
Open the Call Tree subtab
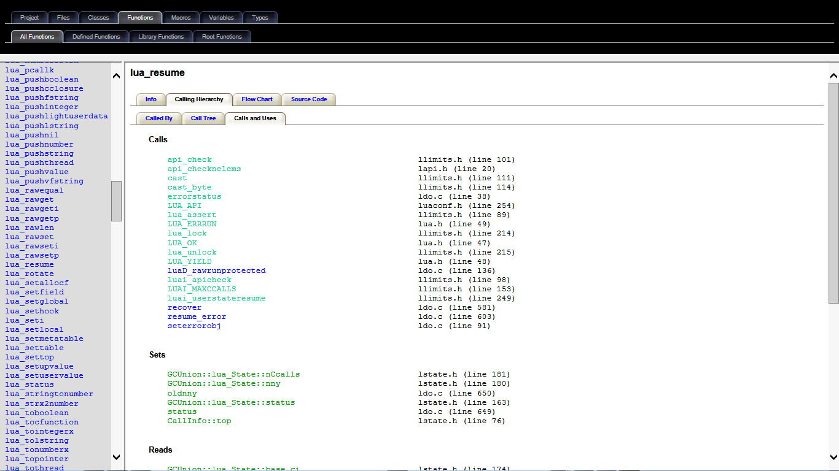[203, 118]
